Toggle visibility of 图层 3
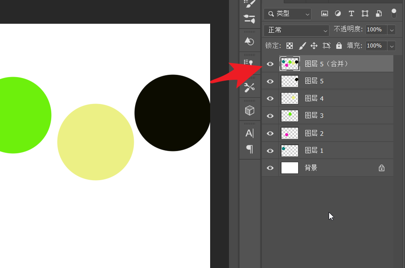 tap(270, 116)
